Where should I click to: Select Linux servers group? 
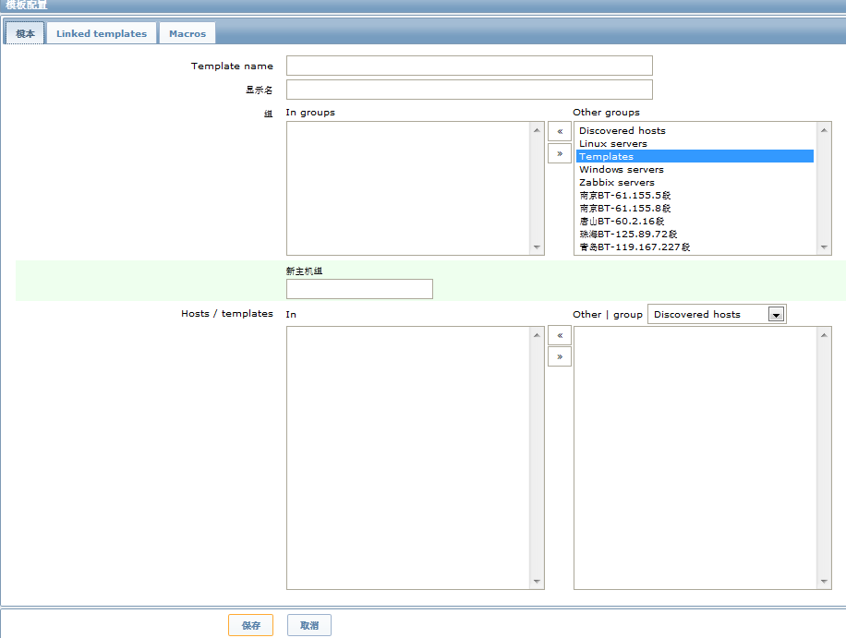695,143
